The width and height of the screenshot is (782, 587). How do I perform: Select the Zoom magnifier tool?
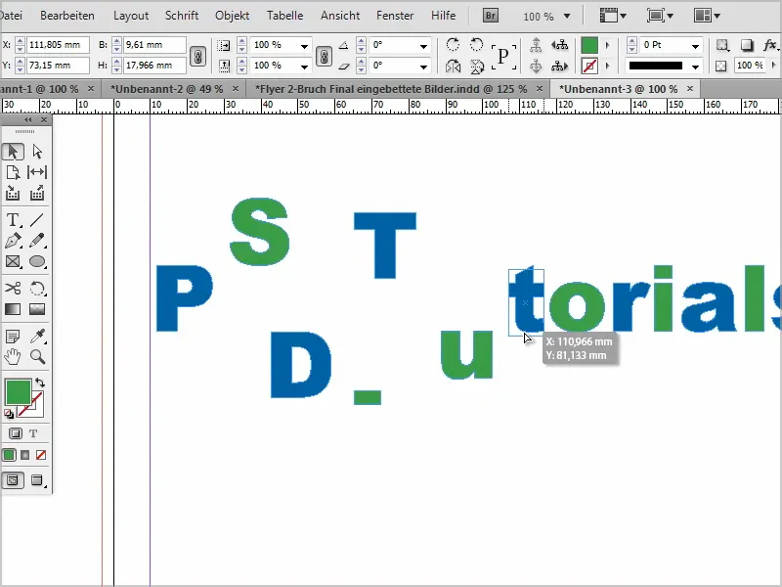coord(37,356)
